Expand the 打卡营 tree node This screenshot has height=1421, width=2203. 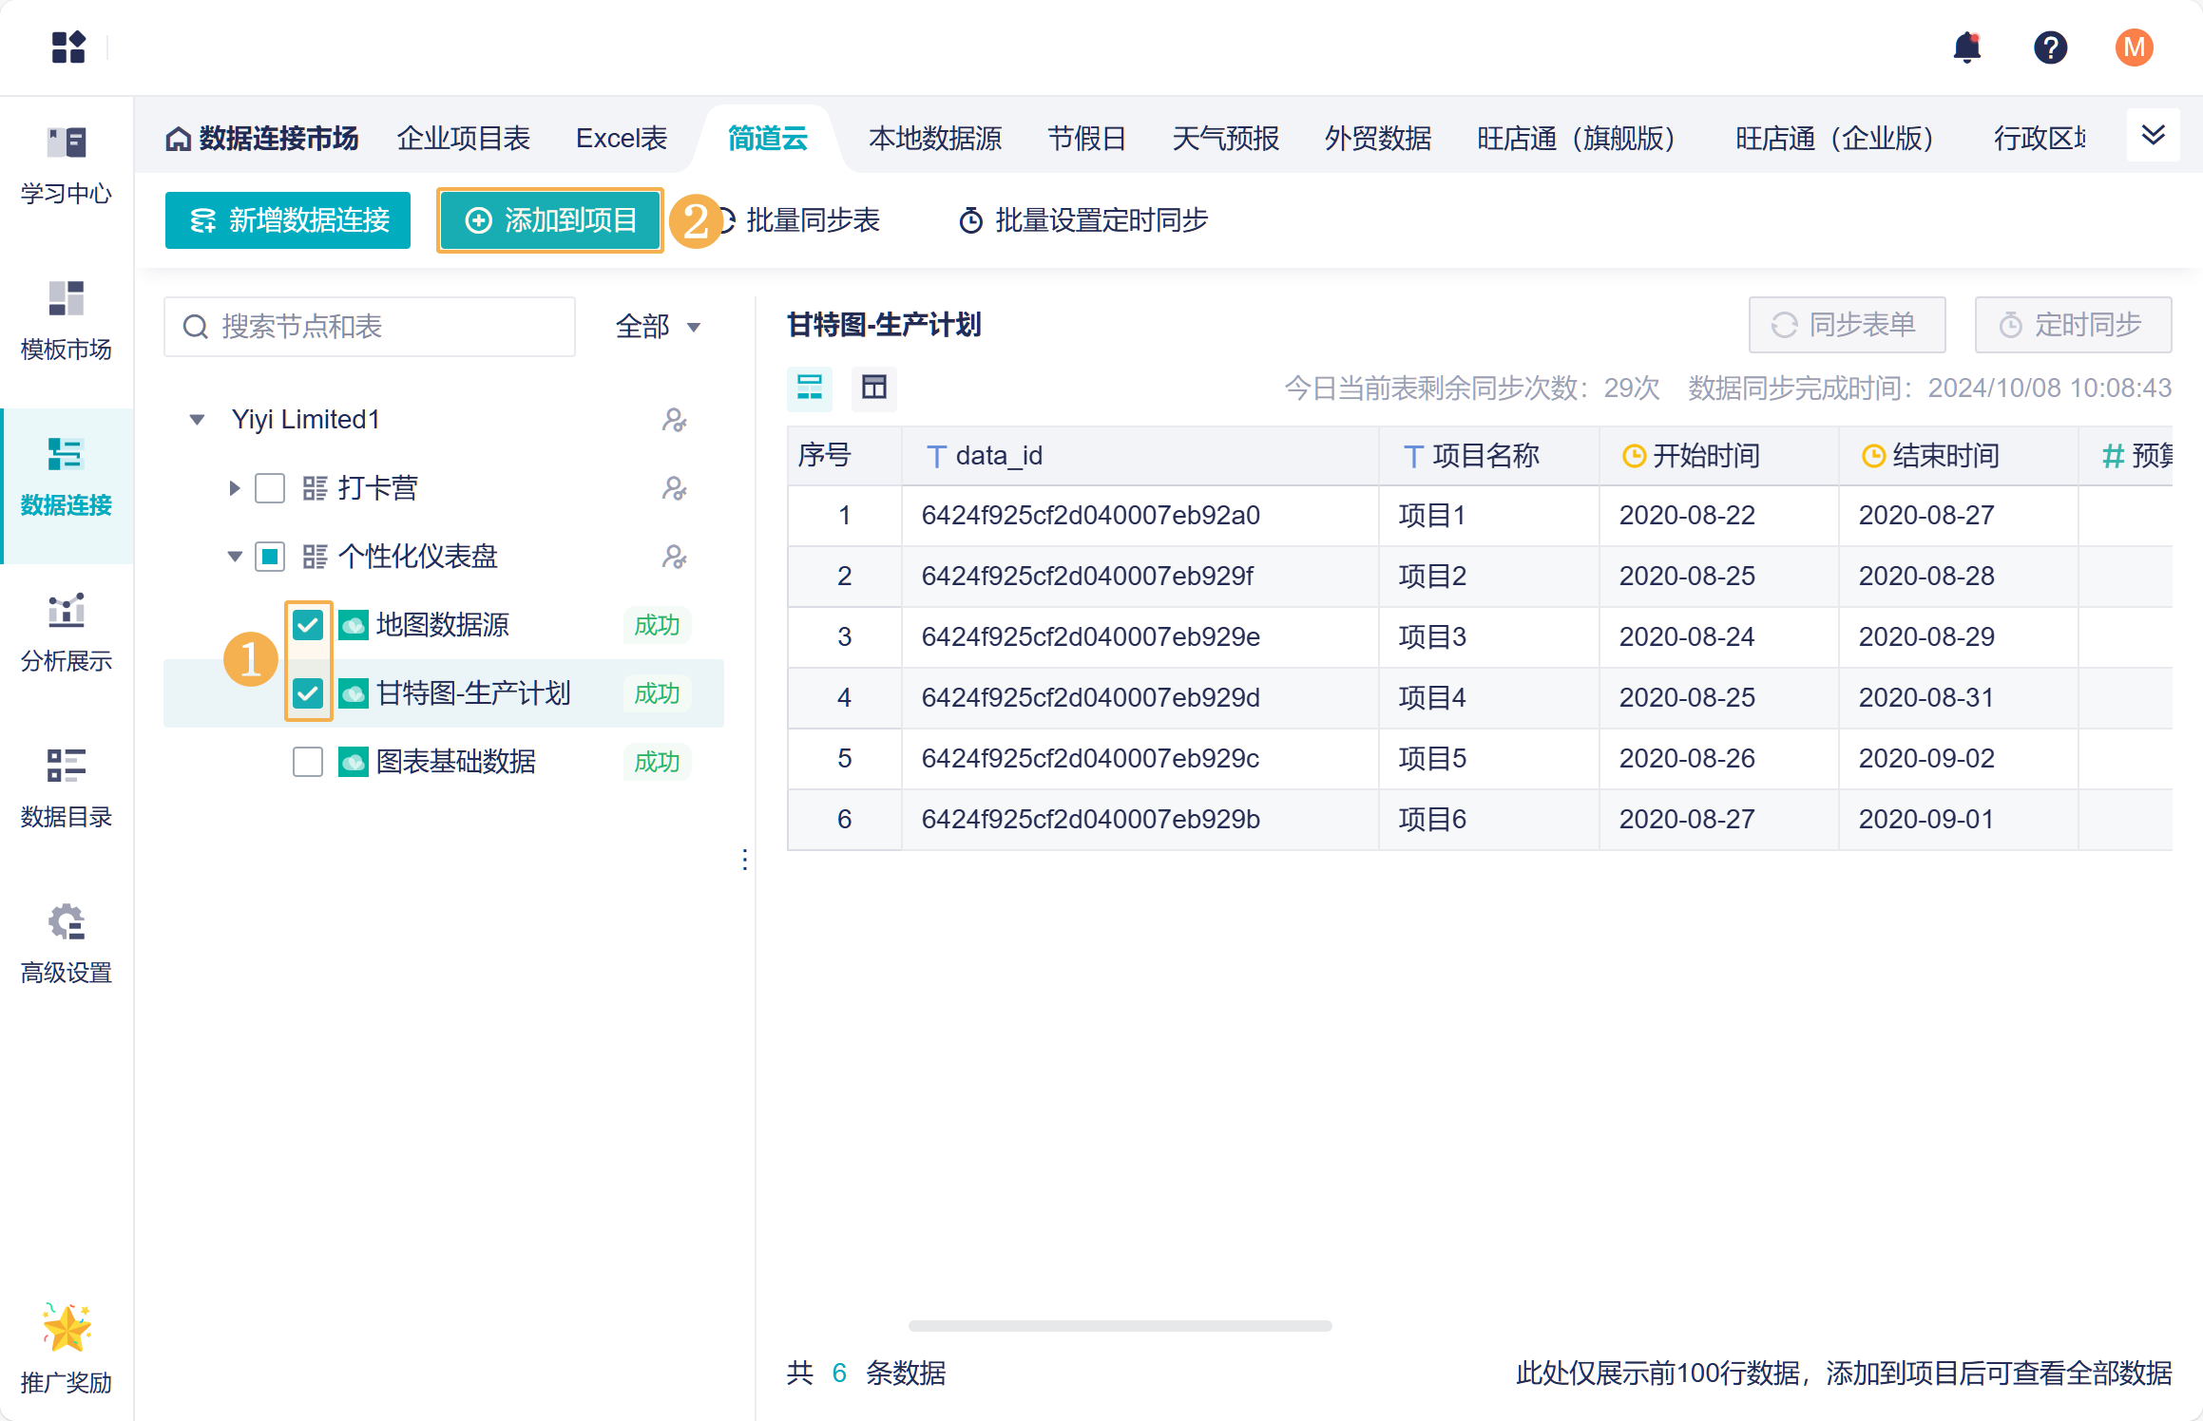coord(234,488)
